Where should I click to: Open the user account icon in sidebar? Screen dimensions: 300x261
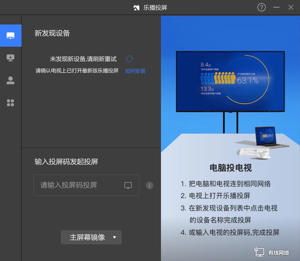10,80
